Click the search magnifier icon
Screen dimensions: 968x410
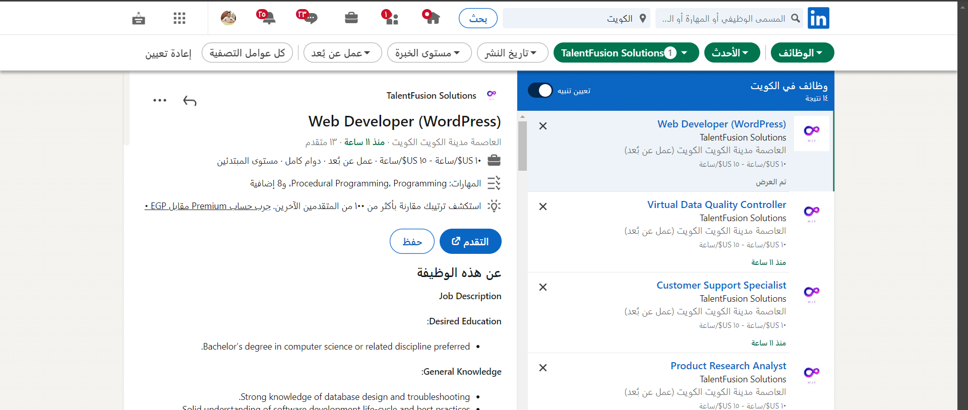(x=796, y=18)
